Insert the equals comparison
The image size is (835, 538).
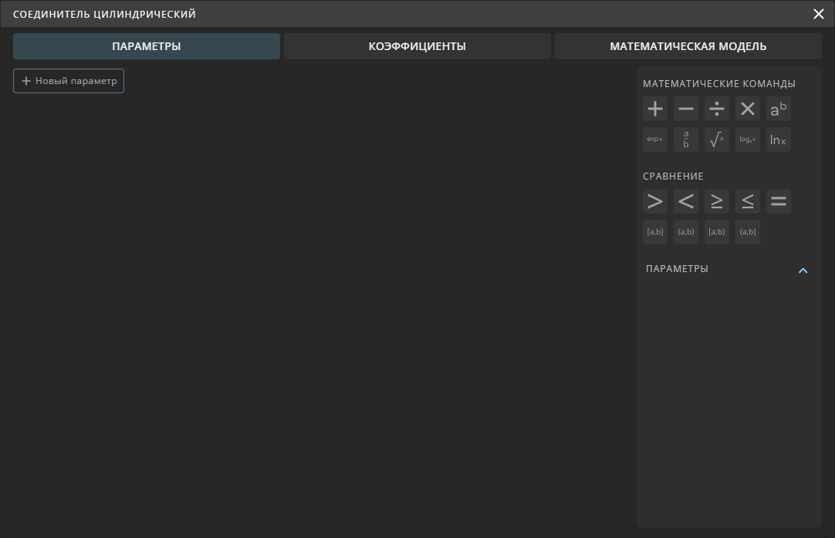click(x=779, y=201)
